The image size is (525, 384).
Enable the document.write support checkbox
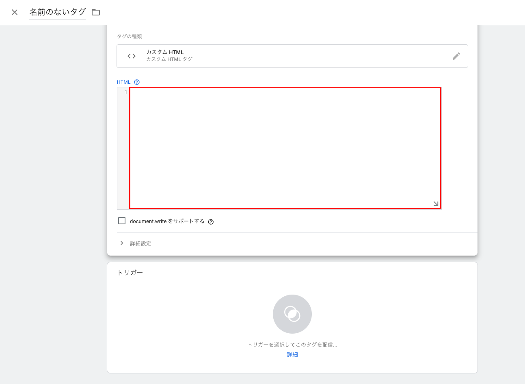122,221
